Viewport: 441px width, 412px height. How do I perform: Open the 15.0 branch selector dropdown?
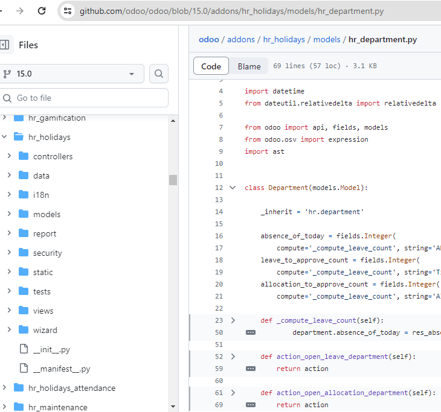point(71,74)
